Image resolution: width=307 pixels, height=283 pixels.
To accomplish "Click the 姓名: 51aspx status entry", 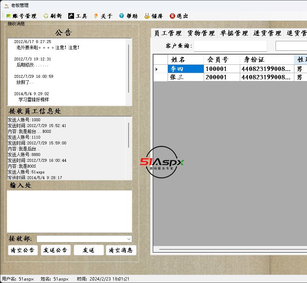I will coord(55,279).
